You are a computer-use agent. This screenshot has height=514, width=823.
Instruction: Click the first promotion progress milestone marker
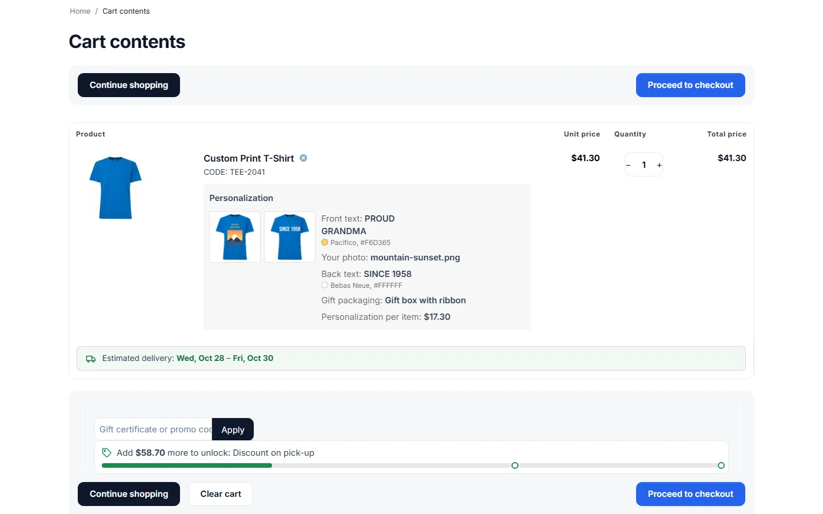pos(515,465)
